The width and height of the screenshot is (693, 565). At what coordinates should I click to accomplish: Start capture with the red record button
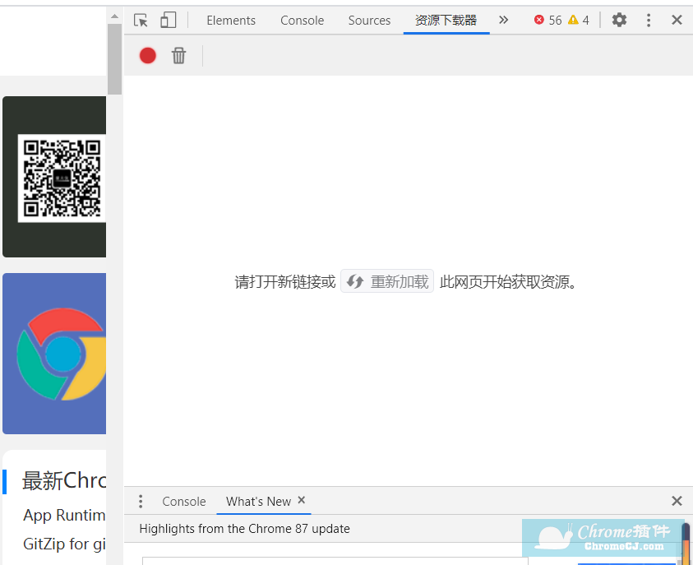[x=147, y=56]
